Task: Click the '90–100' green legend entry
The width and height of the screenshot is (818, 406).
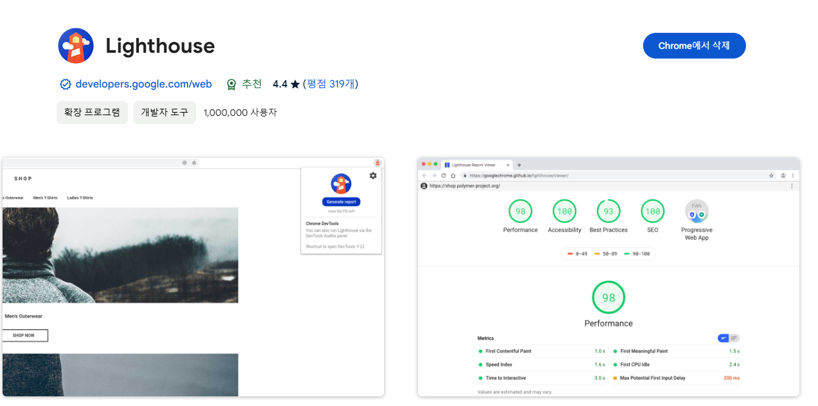Action: [639, 254]
